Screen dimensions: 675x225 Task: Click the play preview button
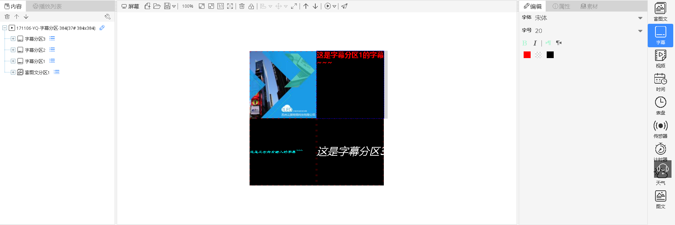[x=328, y=6]
